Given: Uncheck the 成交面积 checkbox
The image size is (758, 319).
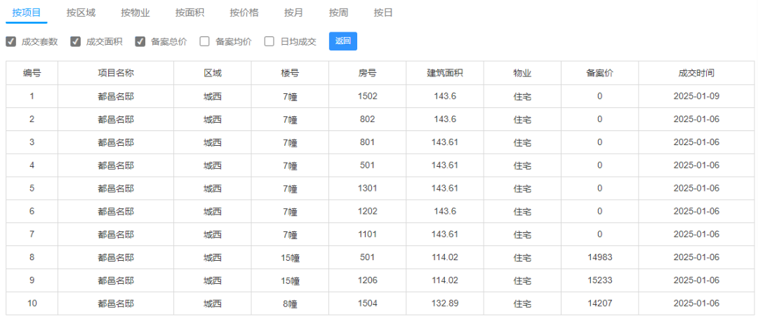Looking at the screenshot, I should point(75,41).
